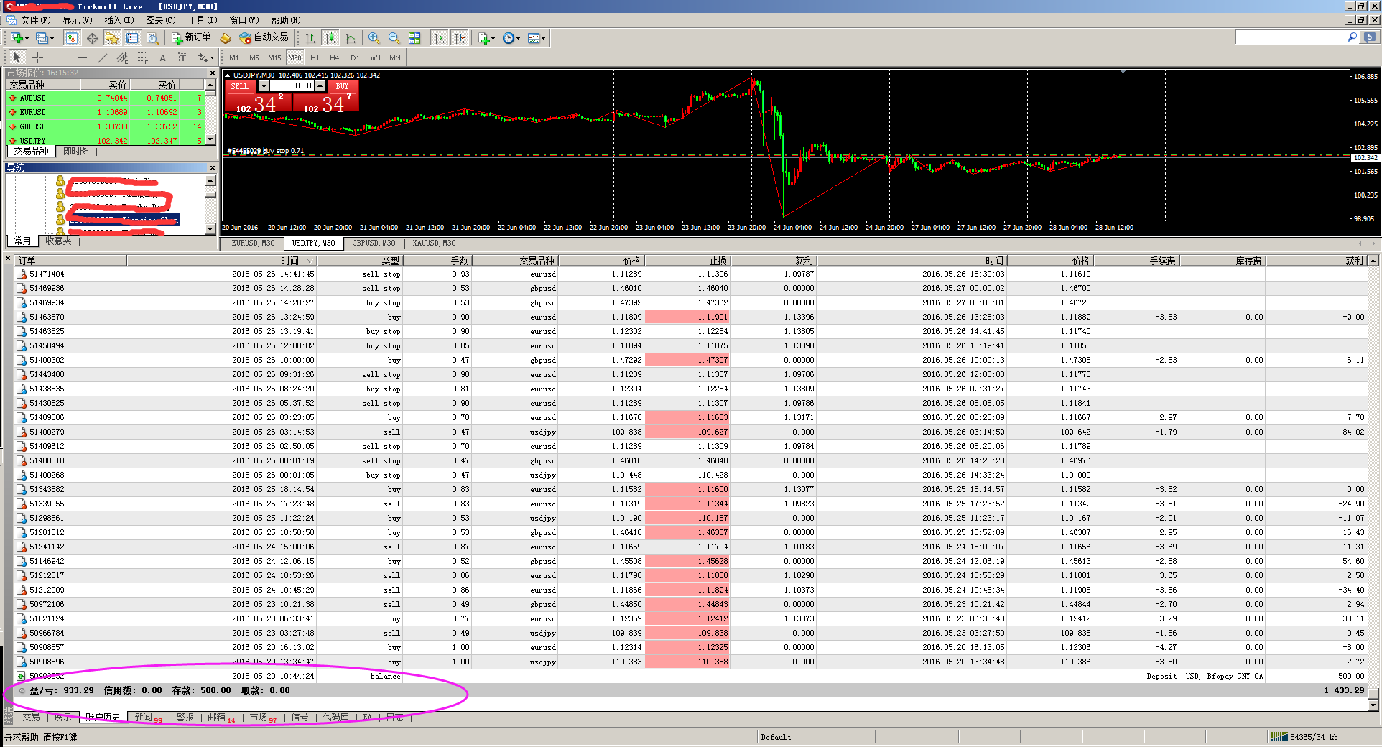1382x747 pixels.
Task: Switch timeframe to M15
Action: (x=274, y=57)
